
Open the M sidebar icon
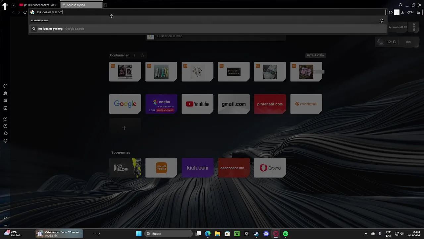[5, 108]
